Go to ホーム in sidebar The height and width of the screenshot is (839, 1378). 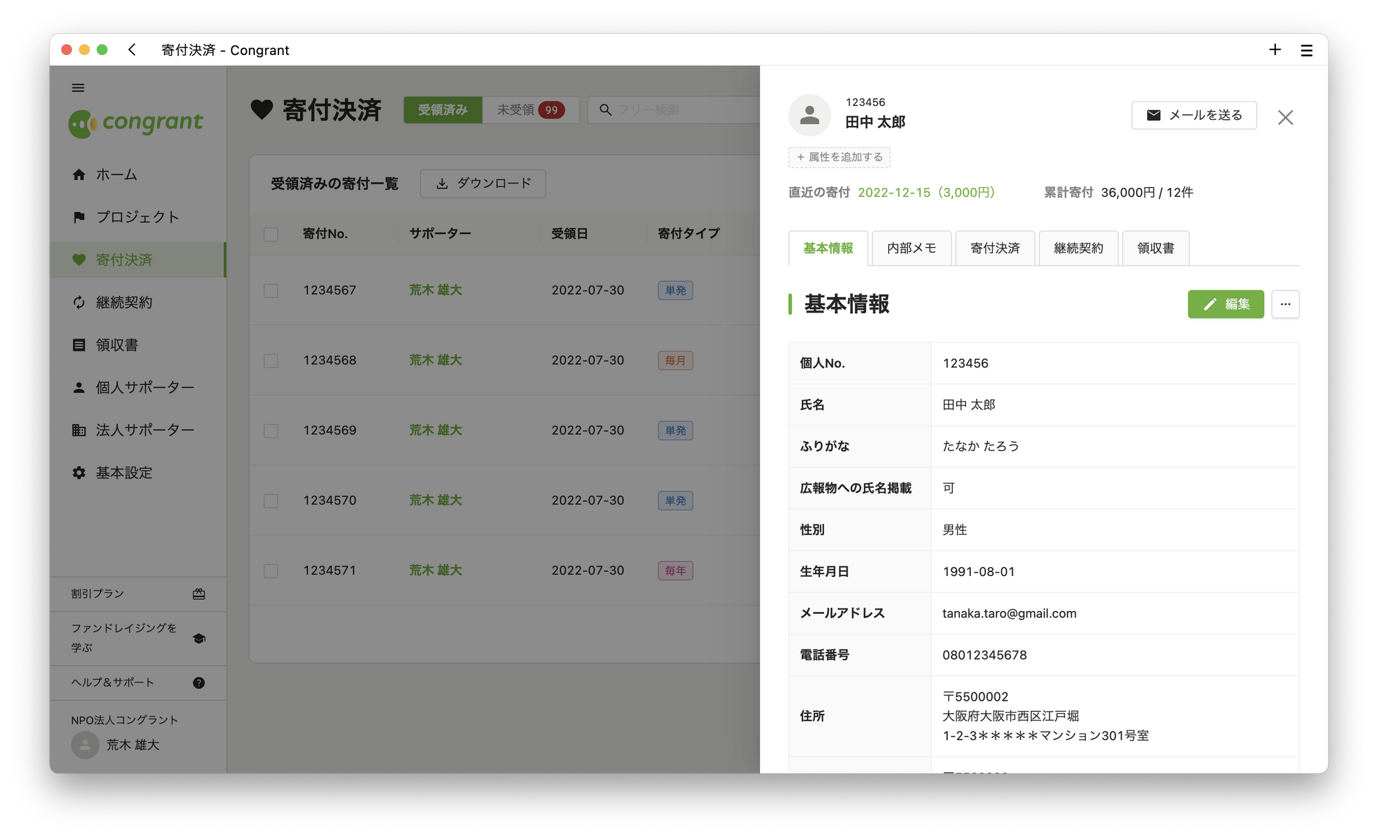pos(138,175)
